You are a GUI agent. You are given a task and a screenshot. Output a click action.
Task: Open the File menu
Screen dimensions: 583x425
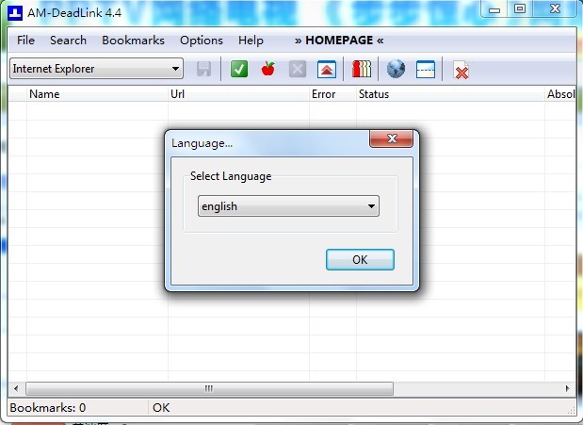click(x=25, y=41)
